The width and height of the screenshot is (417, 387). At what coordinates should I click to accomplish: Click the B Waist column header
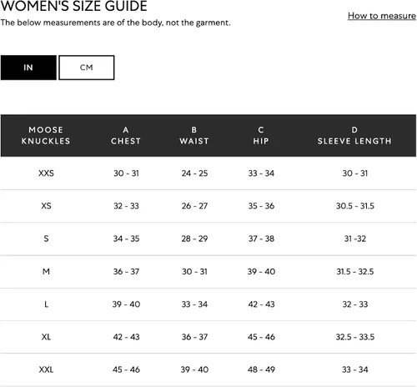[x=194, y=135]
